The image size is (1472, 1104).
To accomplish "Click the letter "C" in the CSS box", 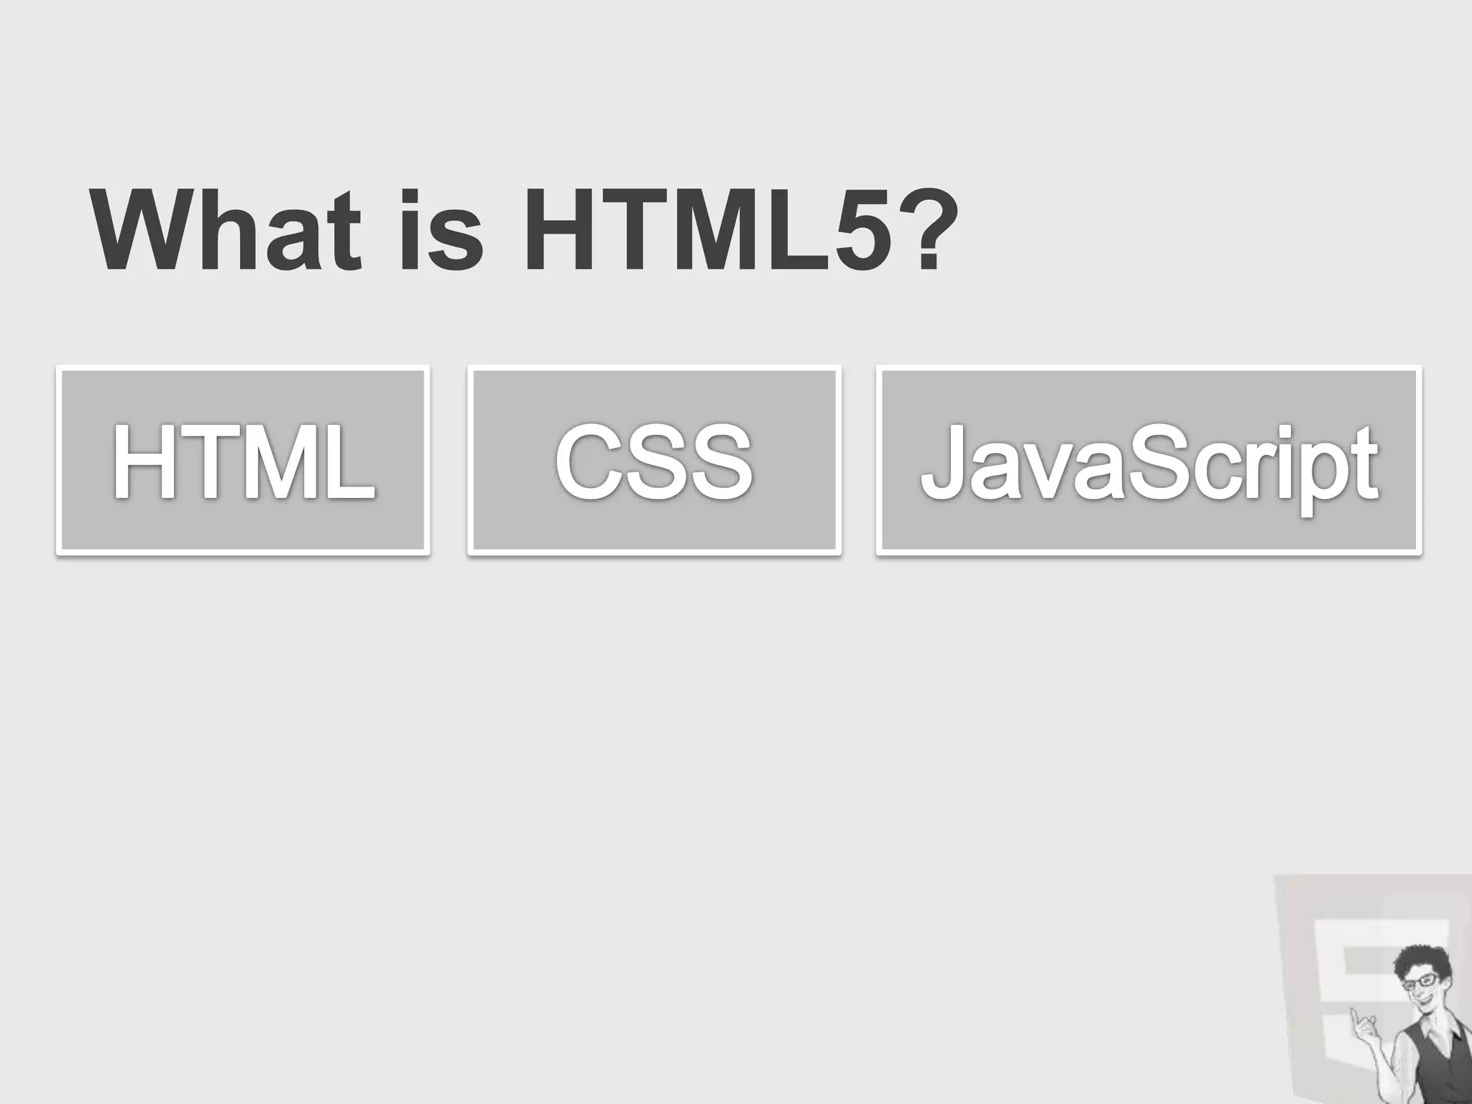I will click(x=586, y=460).
